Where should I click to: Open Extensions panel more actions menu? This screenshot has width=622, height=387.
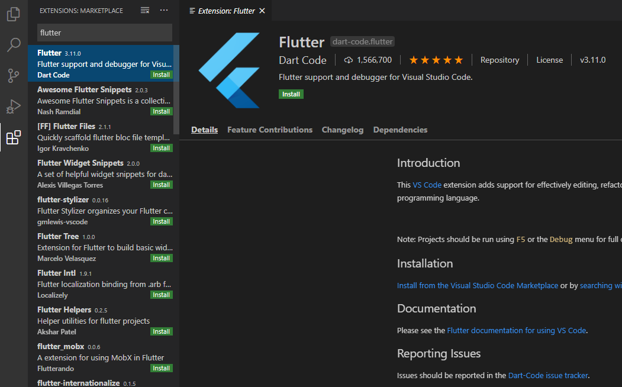coord(164,10)
